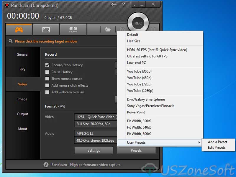The image size is (236, 177).
Task: Click the 00:00:00 recording timer
Action: (23, 16)
